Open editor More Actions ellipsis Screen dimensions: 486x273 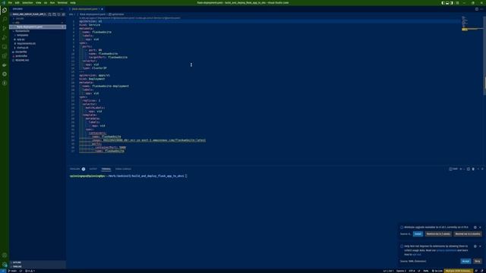coord(481,9)
